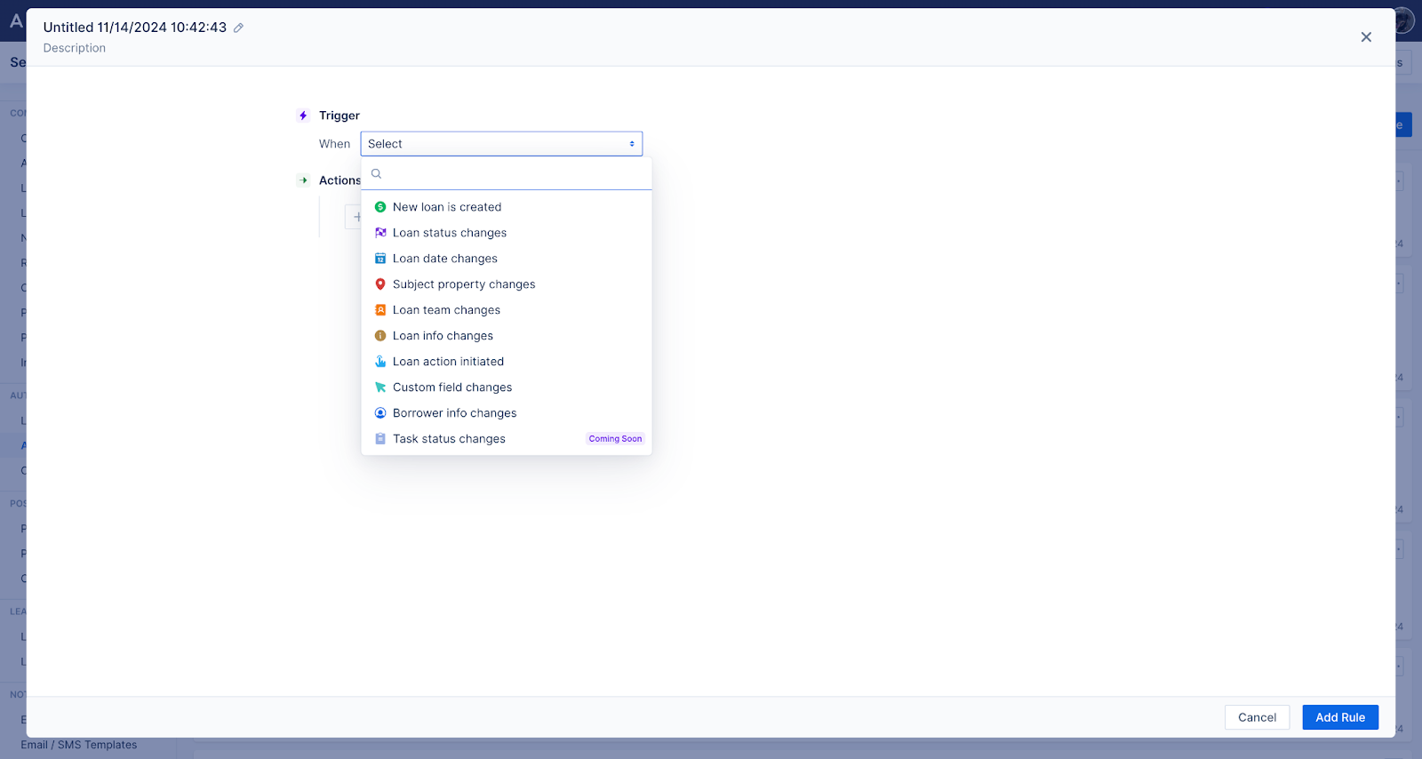
Task: Select Loan info changes trigger
Action: [507, 336]
